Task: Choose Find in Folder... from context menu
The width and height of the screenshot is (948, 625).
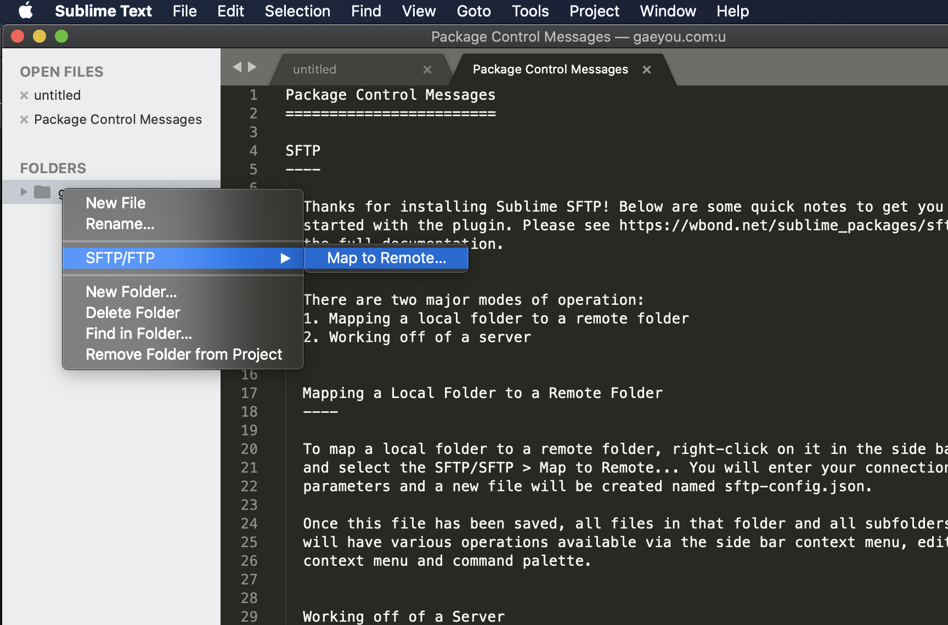Action: tap(183, 334)
